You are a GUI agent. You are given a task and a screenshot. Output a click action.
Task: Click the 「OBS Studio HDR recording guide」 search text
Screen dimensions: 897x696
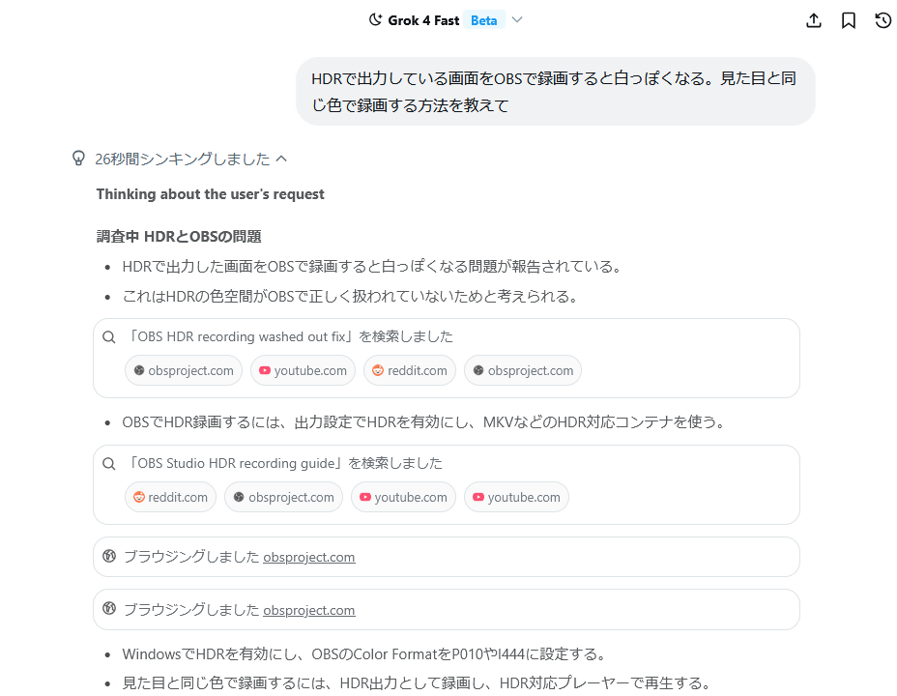pyautogui.click(x=234, y=463)
